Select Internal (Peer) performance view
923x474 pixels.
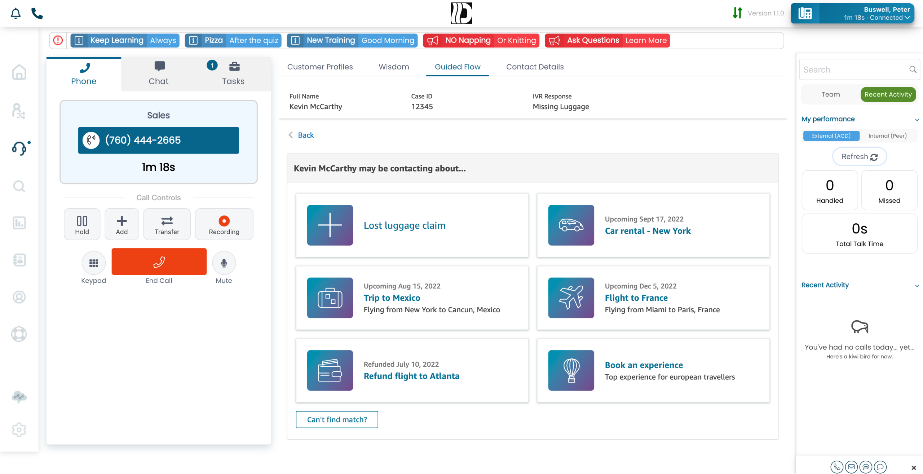[x=887, y=136]
